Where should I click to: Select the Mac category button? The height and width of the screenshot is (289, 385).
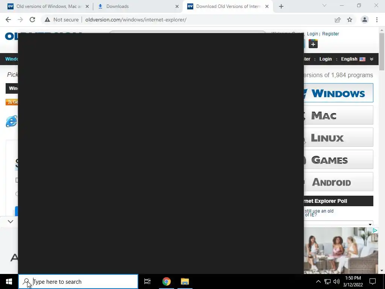(x=339, y=115)
